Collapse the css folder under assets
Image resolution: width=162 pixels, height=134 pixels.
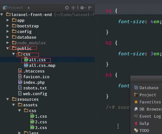tap(20, 111)
